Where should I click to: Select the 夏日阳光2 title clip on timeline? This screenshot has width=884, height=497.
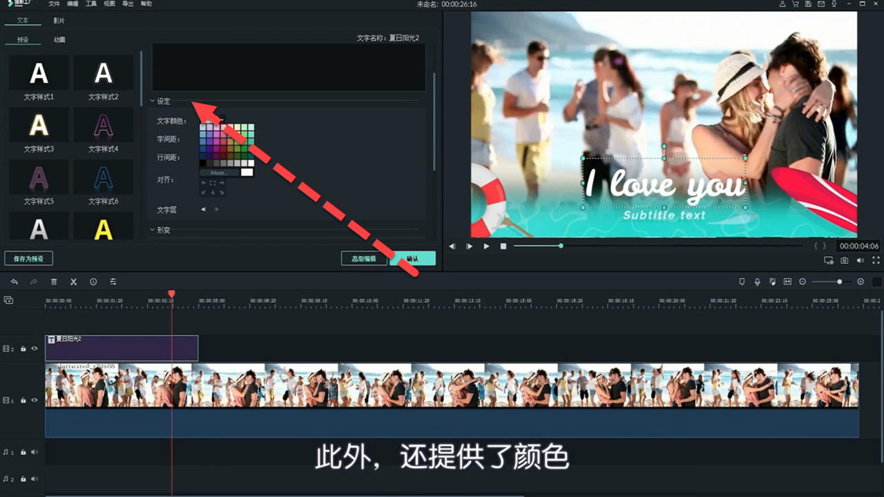122,348
